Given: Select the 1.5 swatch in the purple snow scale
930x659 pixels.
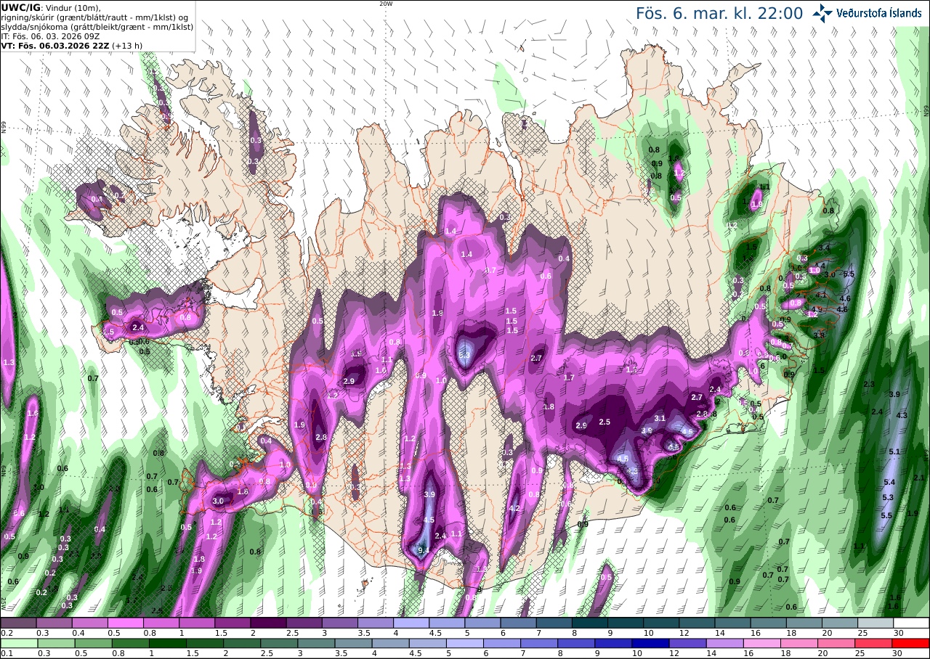Looking at the screenshot, I should click(x=232, y=623).
